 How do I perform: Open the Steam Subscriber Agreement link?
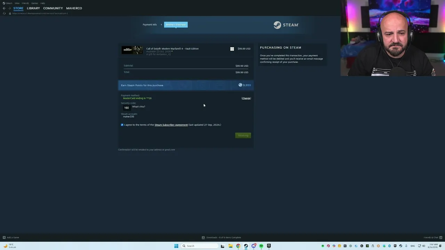tap(171, 125)
